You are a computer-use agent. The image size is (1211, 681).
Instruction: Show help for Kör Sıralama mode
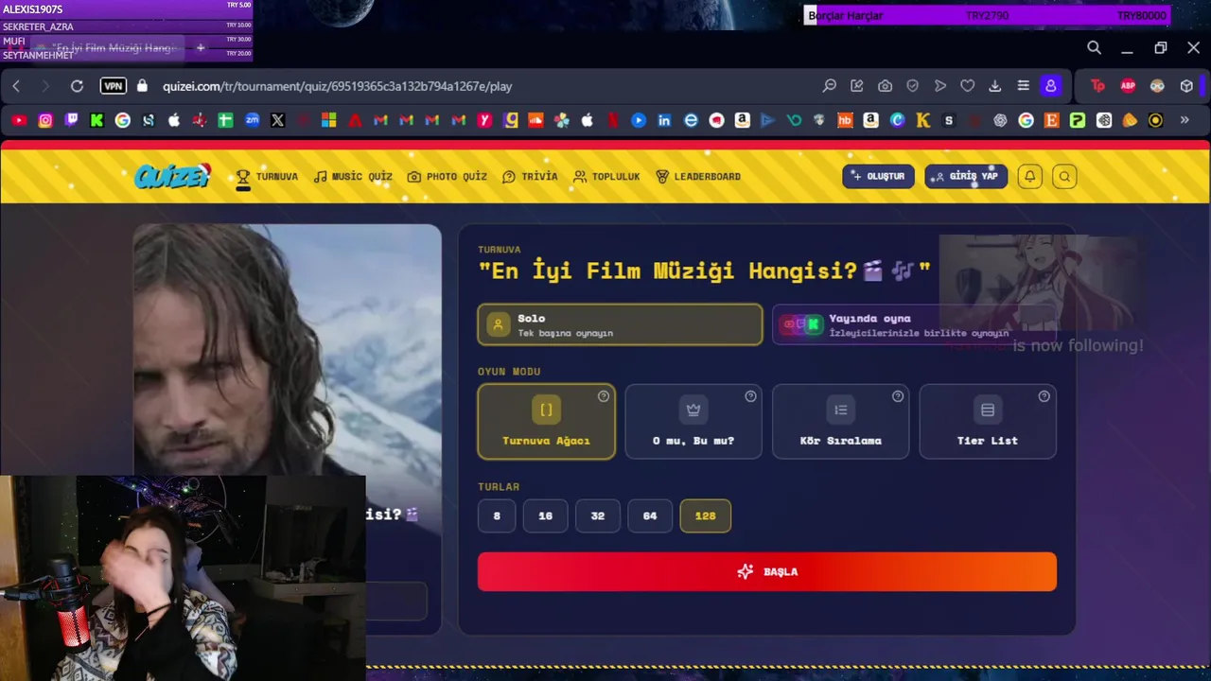point(898,396)
